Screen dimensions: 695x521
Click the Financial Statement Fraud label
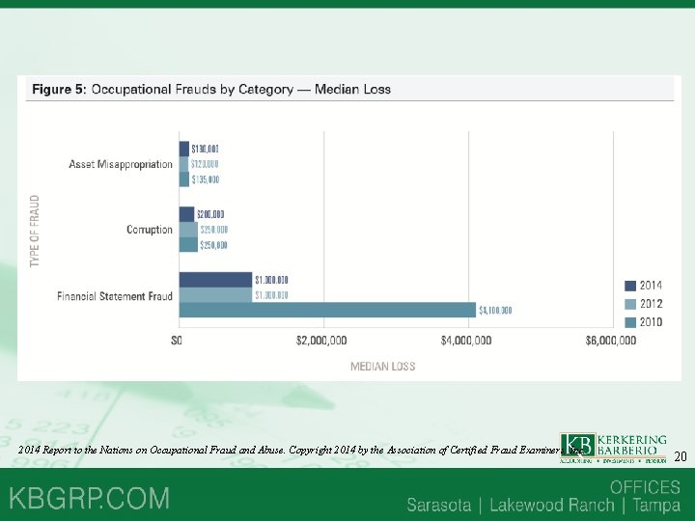115,296
